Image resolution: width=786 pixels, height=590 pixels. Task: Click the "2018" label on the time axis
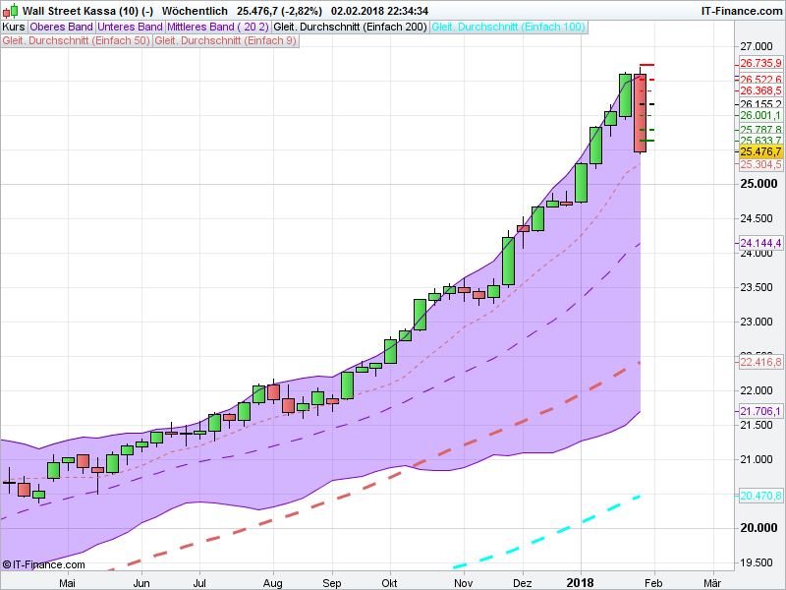pyautogui.click(x=583, y=582)
